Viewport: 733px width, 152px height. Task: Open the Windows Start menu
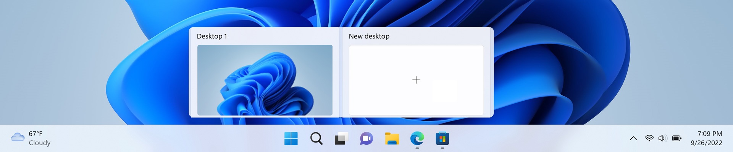click(x=291, y=139)
